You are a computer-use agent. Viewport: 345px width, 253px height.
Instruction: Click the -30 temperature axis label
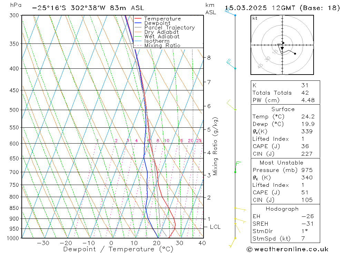pyautogui.click(x=43, y=243)
